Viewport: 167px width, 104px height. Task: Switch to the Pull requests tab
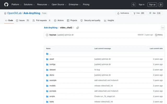pos(41,21)
